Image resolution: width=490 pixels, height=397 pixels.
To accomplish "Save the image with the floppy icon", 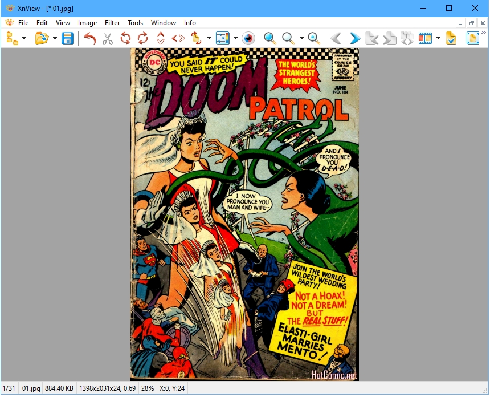I will pyautogui.click(x=67, y=38).
